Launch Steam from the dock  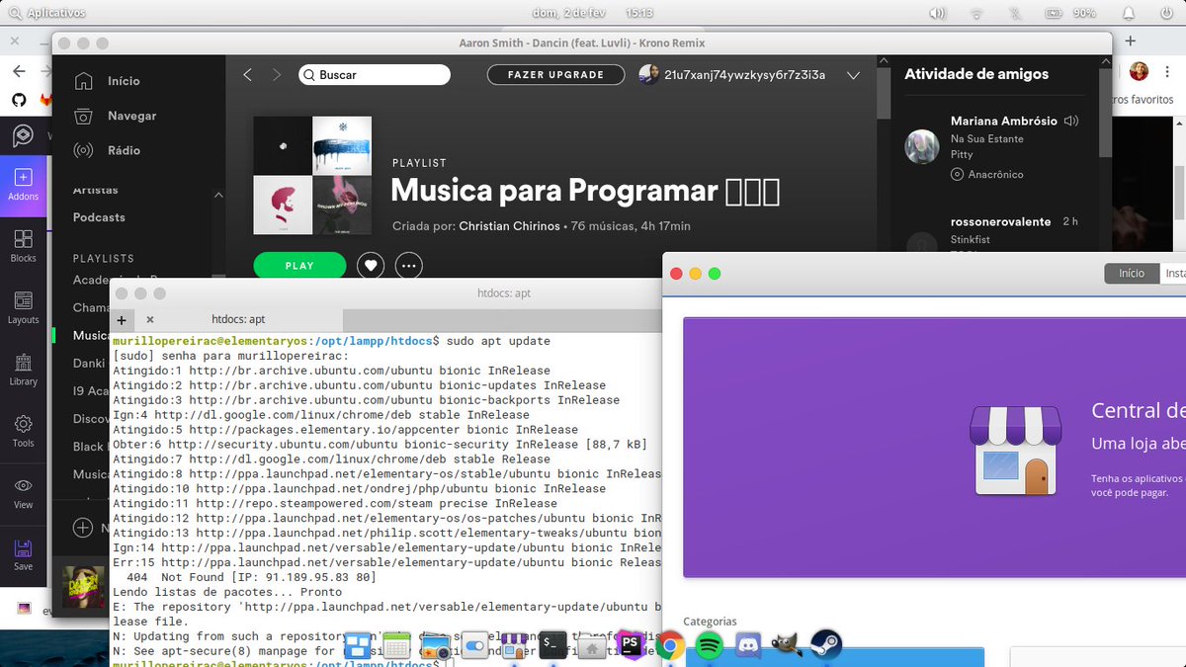pos(826,645)
